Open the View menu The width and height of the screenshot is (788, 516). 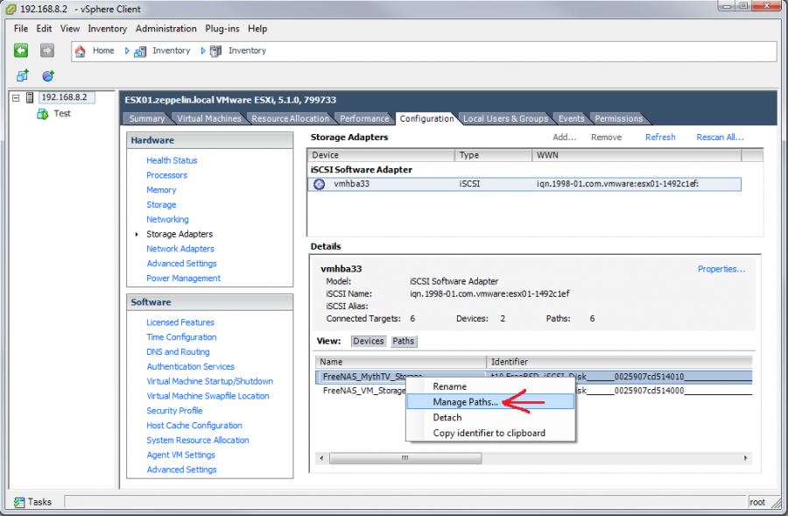(x=70, y=29)
